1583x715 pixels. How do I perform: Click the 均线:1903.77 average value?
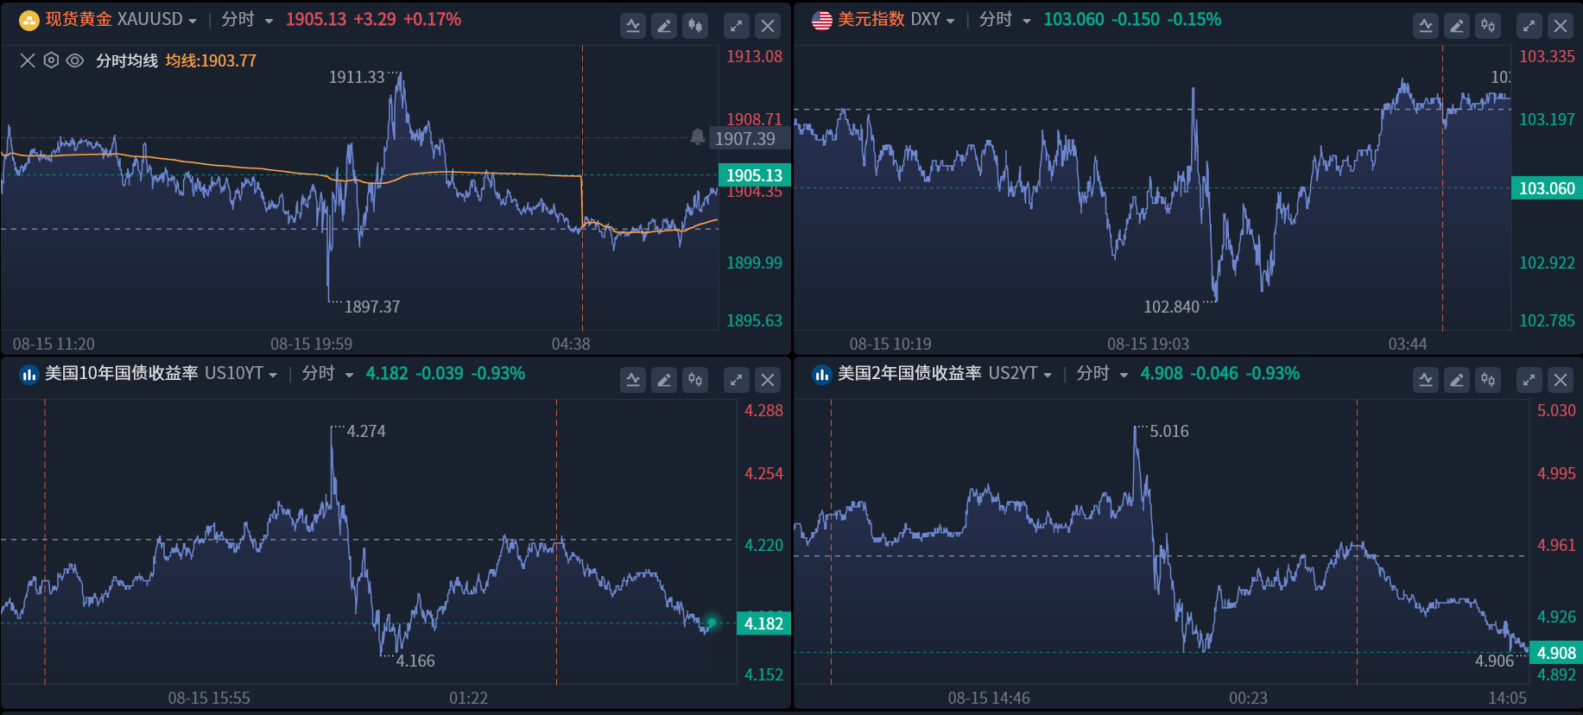tap(211, 60)
